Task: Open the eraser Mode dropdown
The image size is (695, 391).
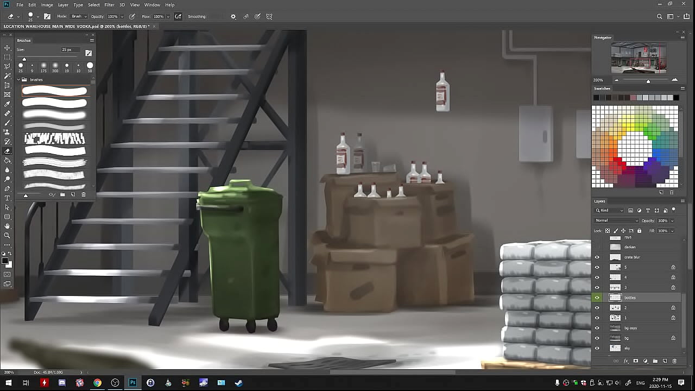Action: tap(78, 16)
